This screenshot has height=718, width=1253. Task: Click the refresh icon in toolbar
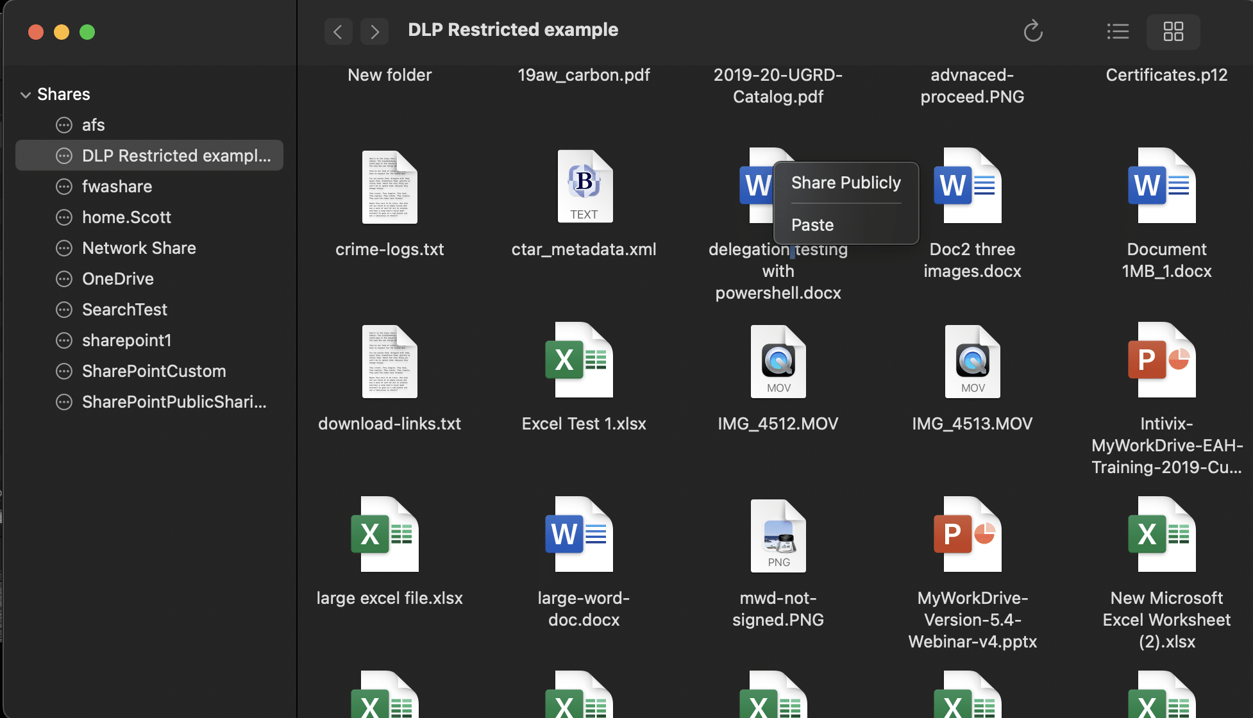pos(1033,31)
